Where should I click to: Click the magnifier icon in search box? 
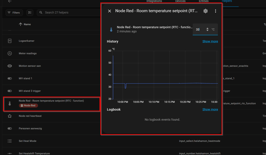(41, 13)
